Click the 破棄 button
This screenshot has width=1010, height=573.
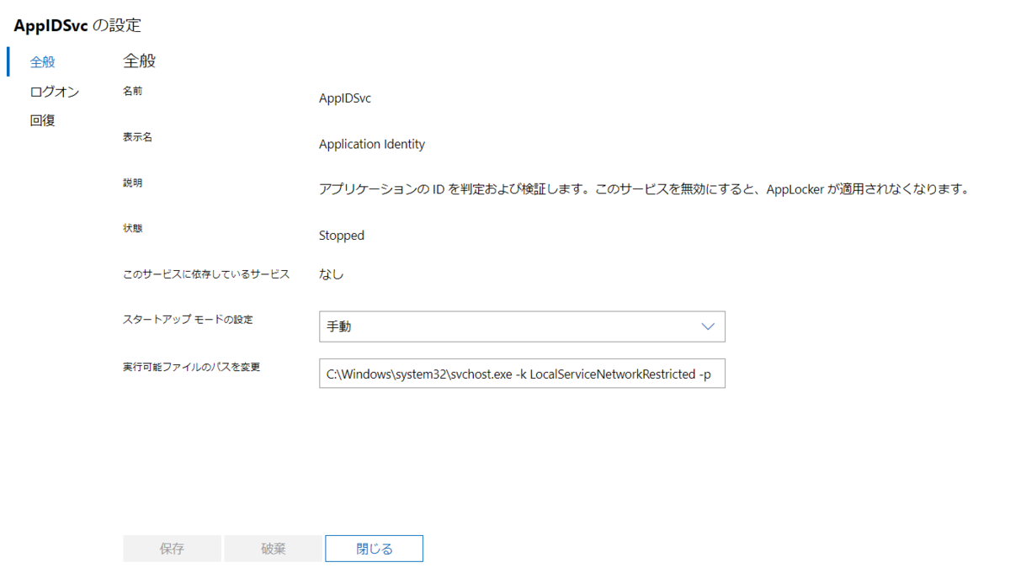point(273,548)
